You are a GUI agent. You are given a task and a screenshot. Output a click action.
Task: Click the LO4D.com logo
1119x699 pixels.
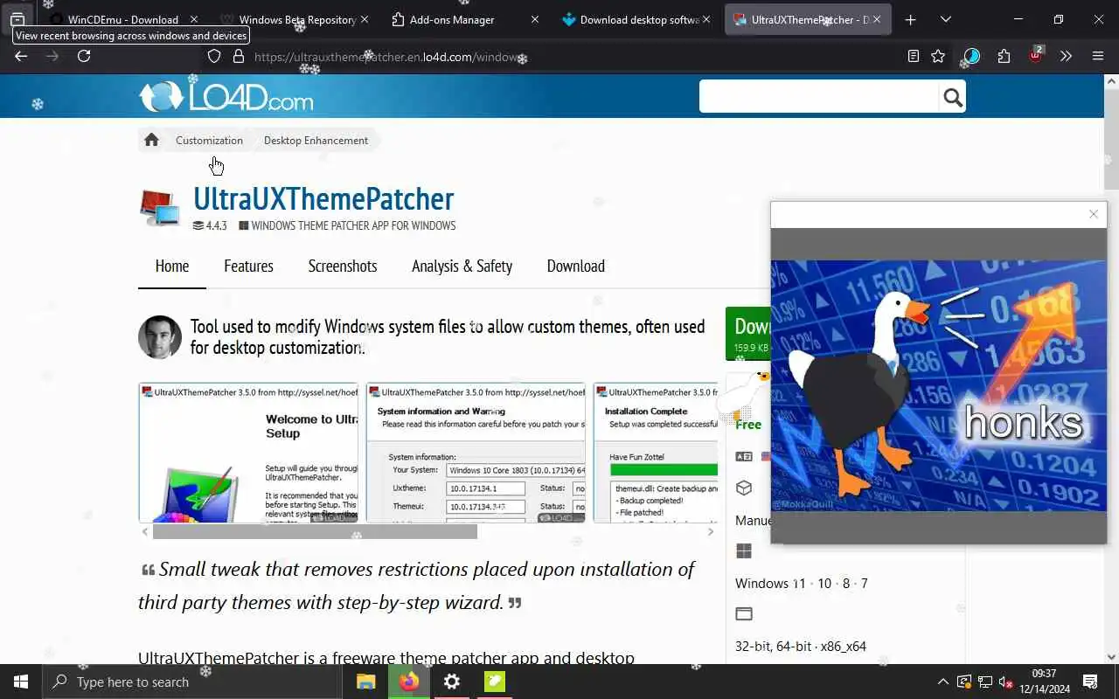coord(226,96)
